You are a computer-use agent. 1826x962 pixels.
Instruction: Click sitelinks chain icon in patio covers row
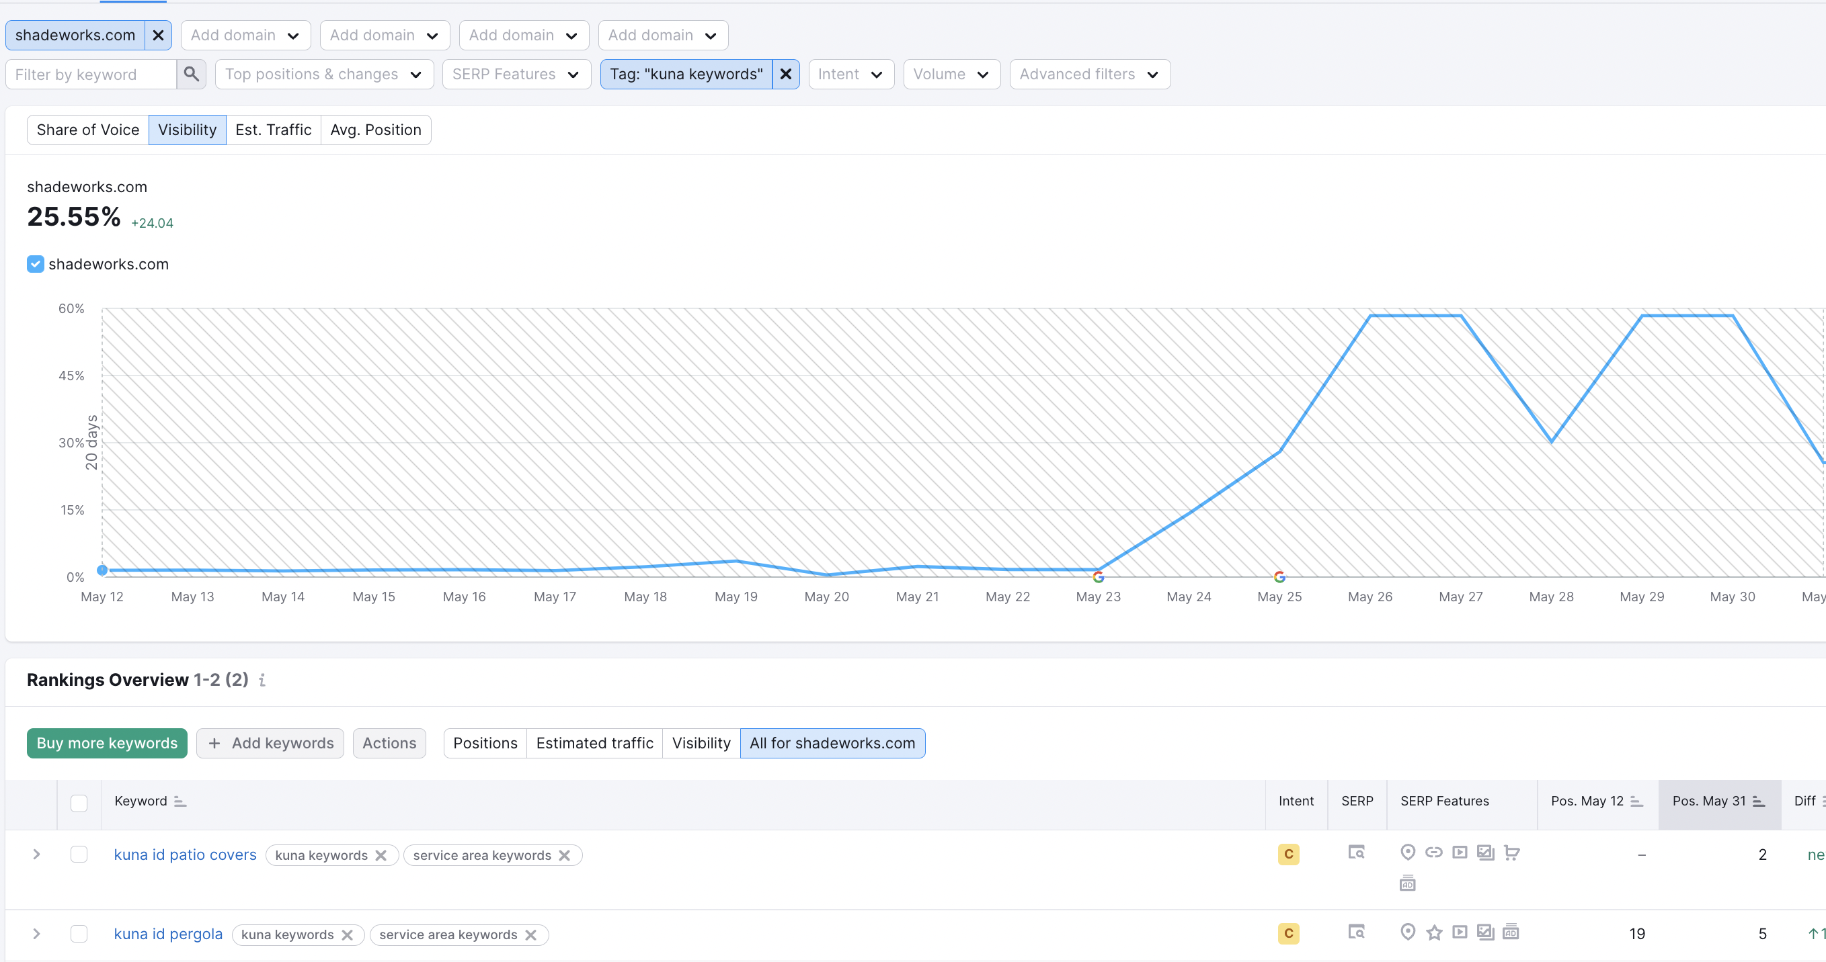coord(1434,852)
